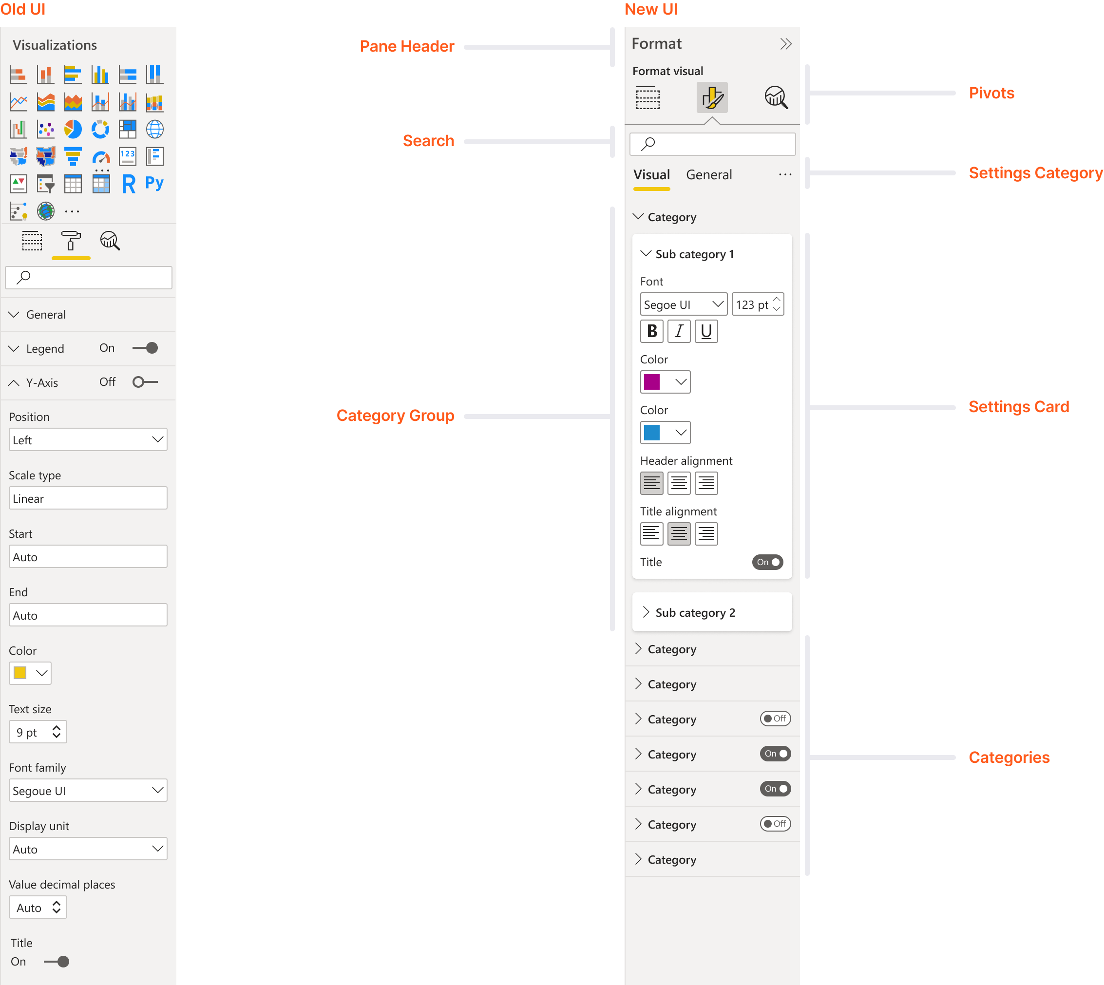
Task: Collapse the Format pane with the double chevron
Action: click(786, 43)
